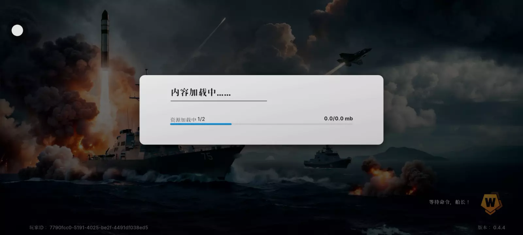Click the 资源加载中 1/2 status label
The height and width of the screenshot is (235, 523).
click(x=188, y=119)
